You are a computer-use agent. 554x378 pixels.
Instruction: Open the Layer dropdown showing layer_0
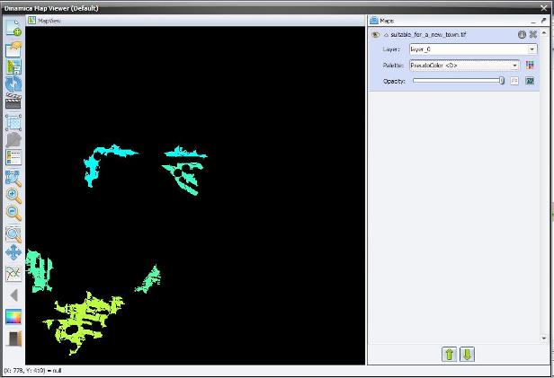(x=532, y=49)
